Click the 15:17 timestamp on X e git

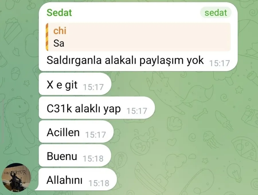click(93, 87)
